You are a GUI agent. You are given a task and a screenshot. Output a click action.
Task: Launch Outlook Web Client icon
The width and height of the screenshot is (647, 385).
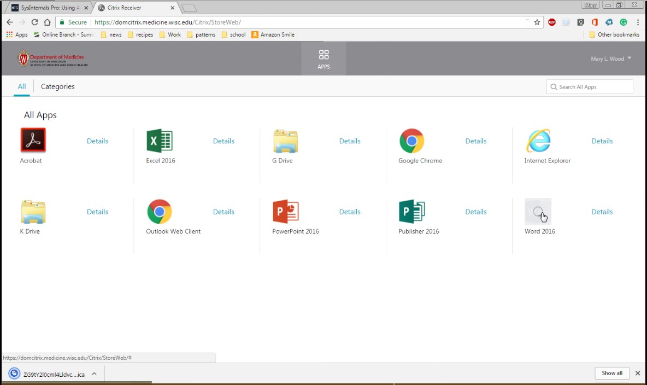pos(159,212)
